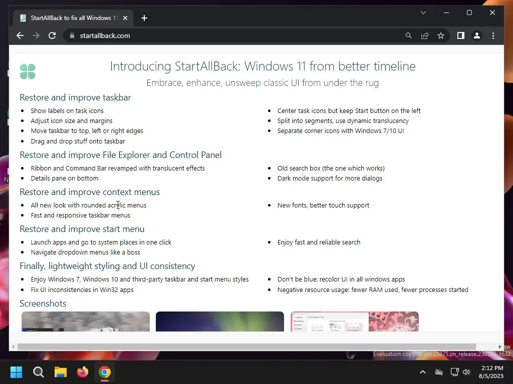513x384 pixels.
Task: Open the clock showing 2:12 PM
Action: [491, 372]
